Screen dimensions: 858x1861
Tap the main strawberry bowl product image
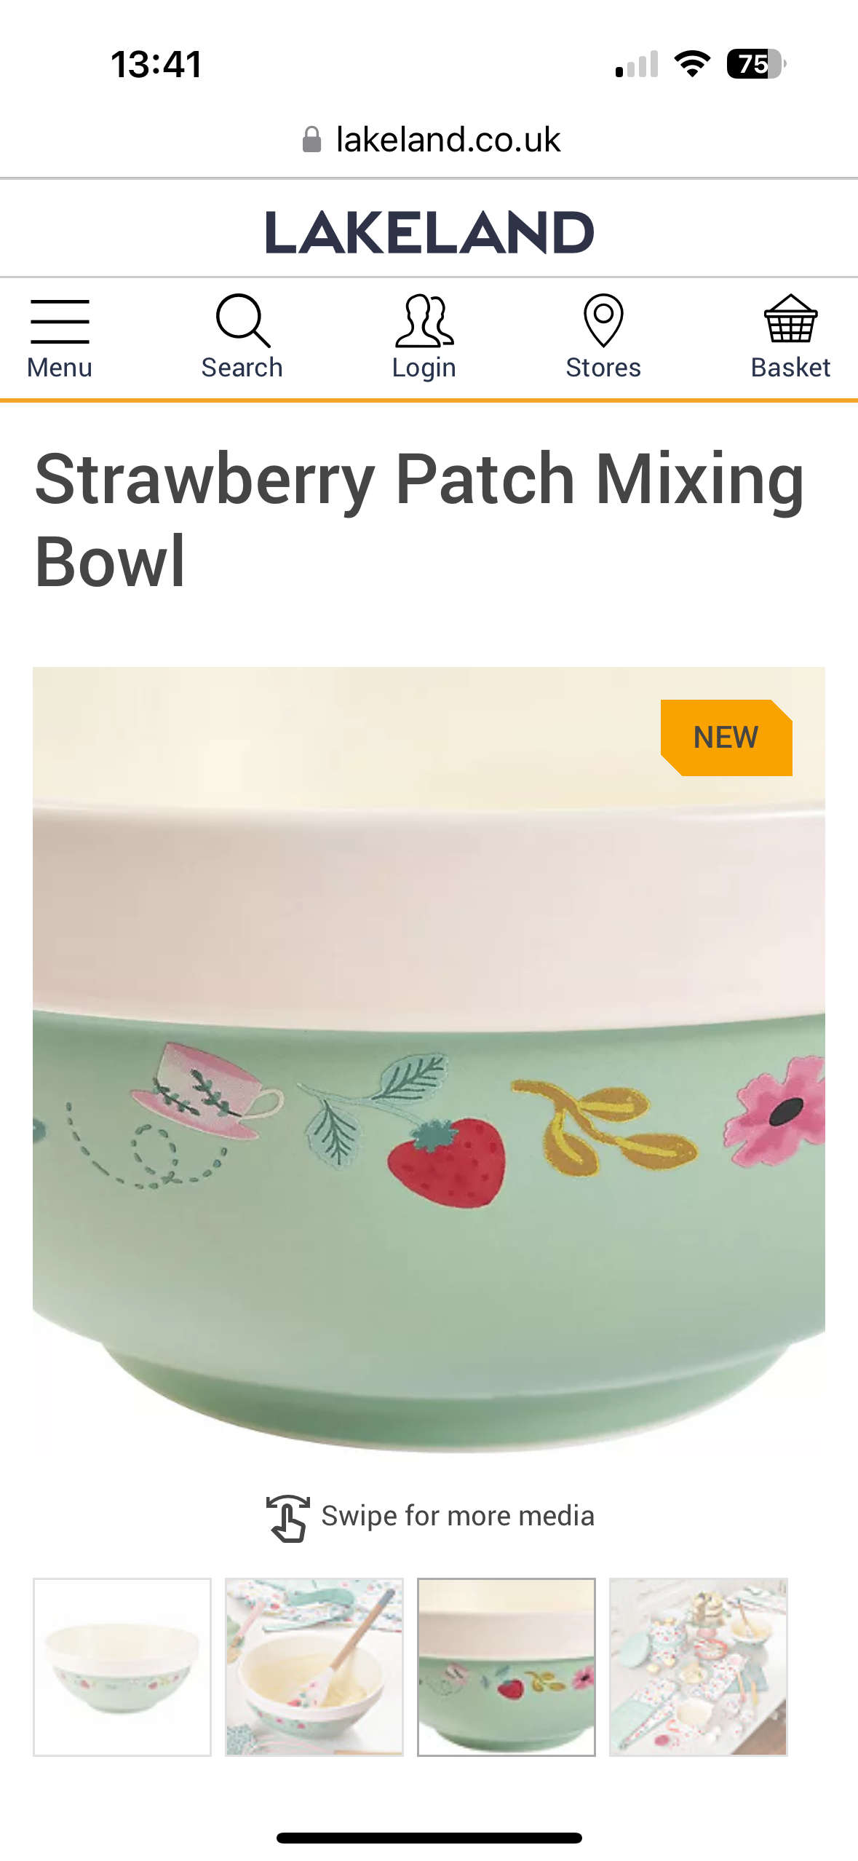429,1063
